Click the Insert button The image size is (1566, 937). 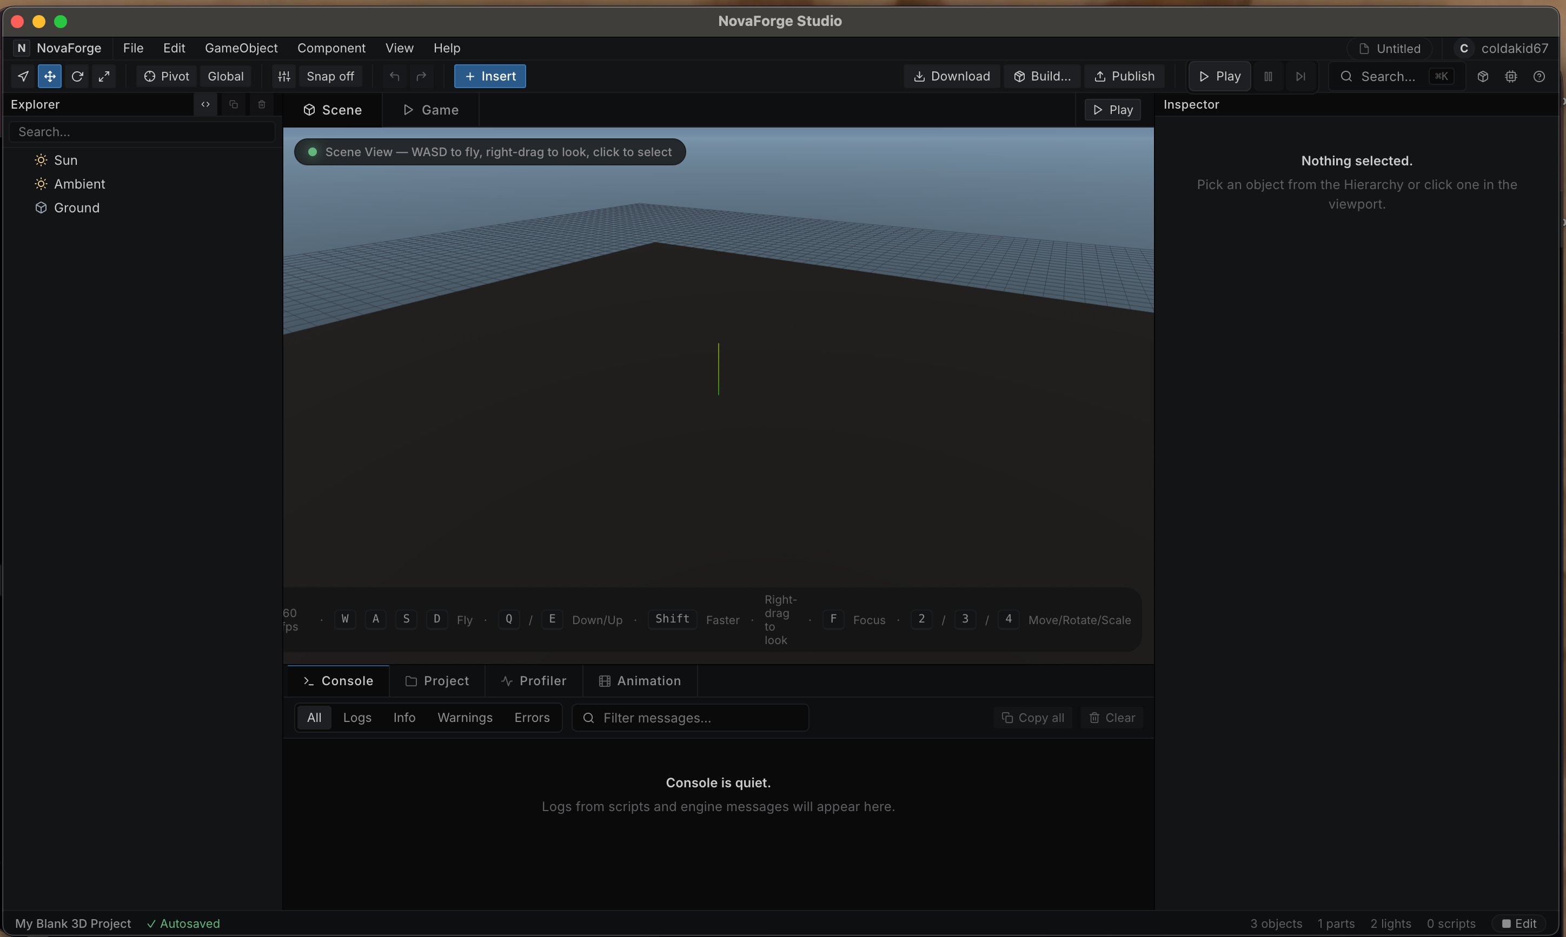[489, 76]
